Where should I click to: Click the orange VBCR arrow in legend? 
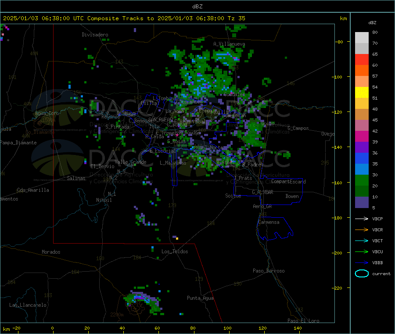click(x=362, y=230)
